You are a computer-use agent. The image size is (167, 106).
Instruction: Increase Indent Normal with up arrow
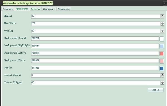pos(162,75)
